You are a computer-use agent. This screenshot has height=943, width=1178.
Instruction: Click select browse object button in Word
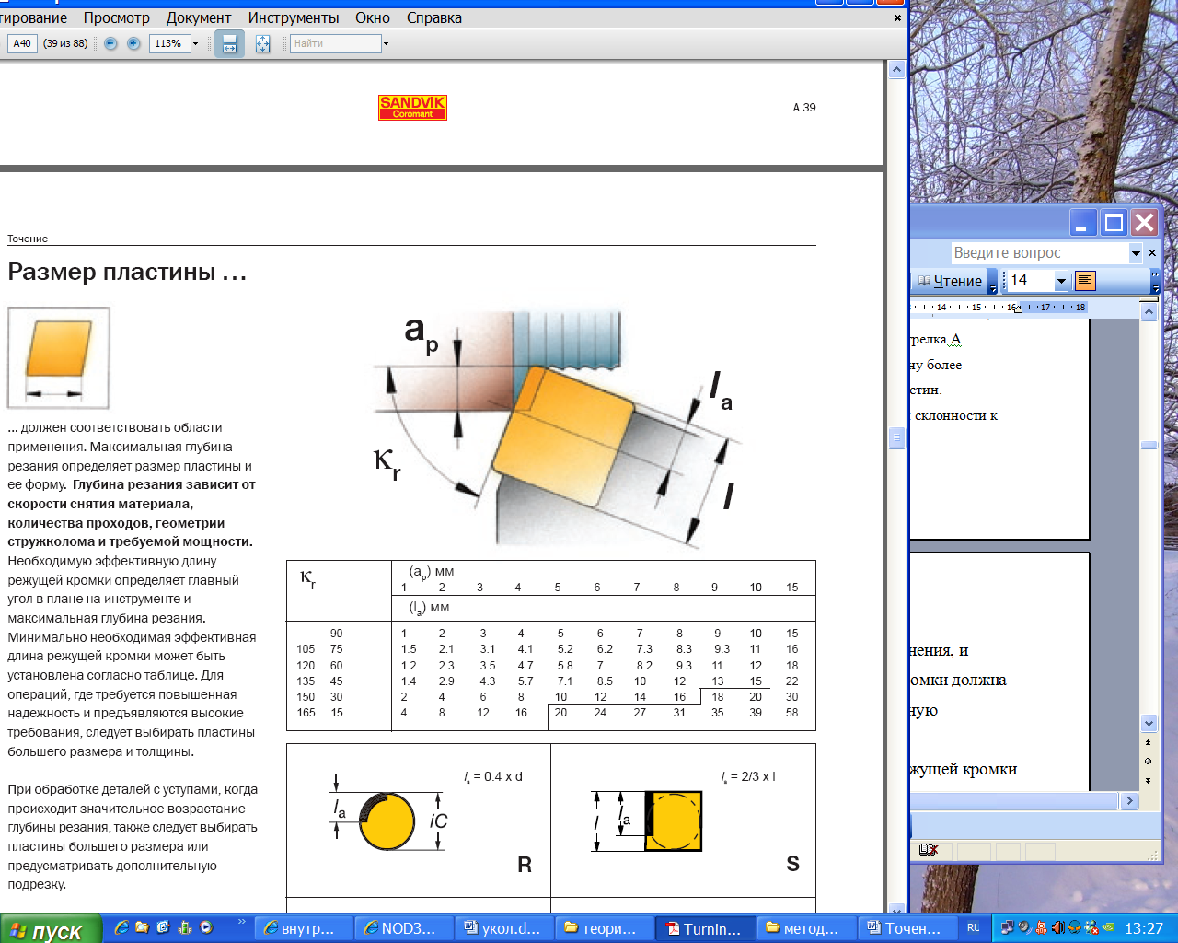click(1149, 761)
